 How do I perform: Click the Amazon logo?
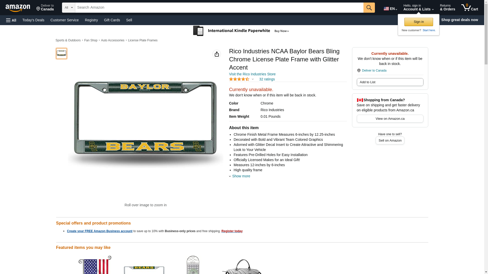(18, 8)
